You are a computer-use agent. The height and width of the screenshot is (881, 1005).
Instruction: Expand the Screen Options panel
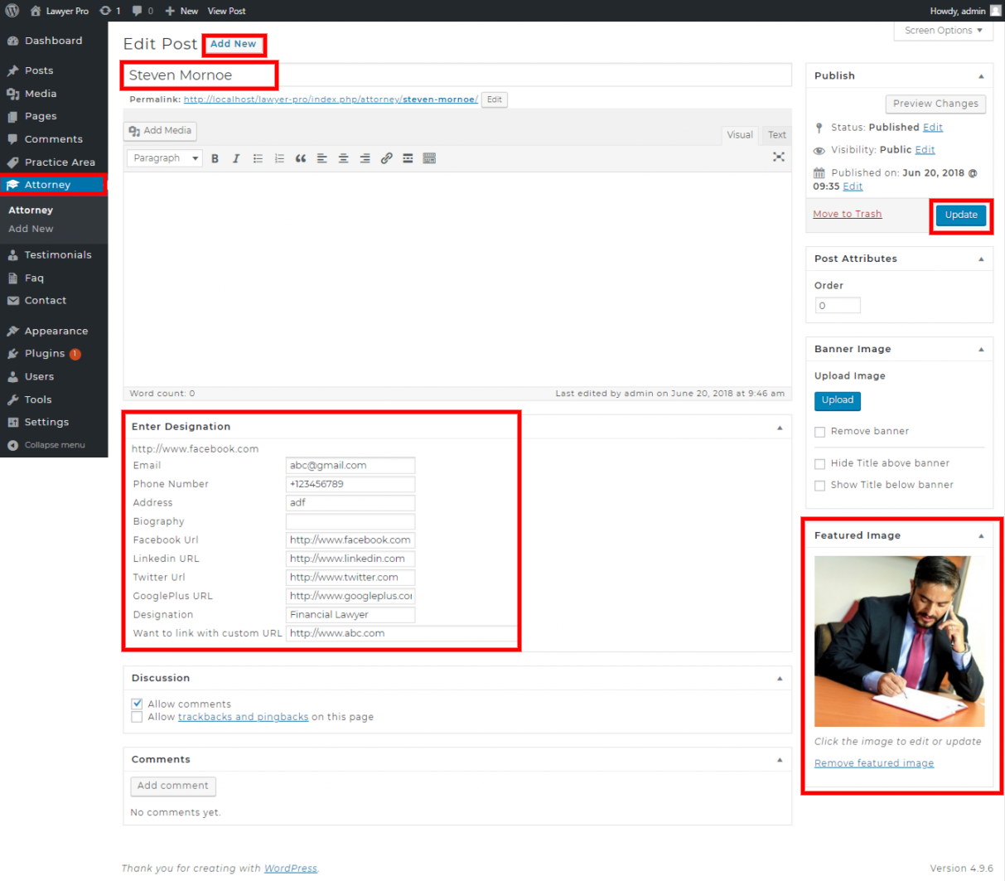pyautogui.click(x=943, y=31)
